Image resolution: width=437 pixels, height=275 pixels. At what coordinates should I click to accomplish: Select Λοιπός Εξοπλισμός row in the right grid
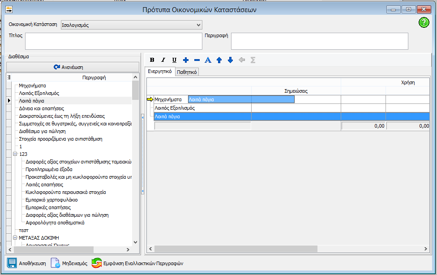[x=175, y=108]
